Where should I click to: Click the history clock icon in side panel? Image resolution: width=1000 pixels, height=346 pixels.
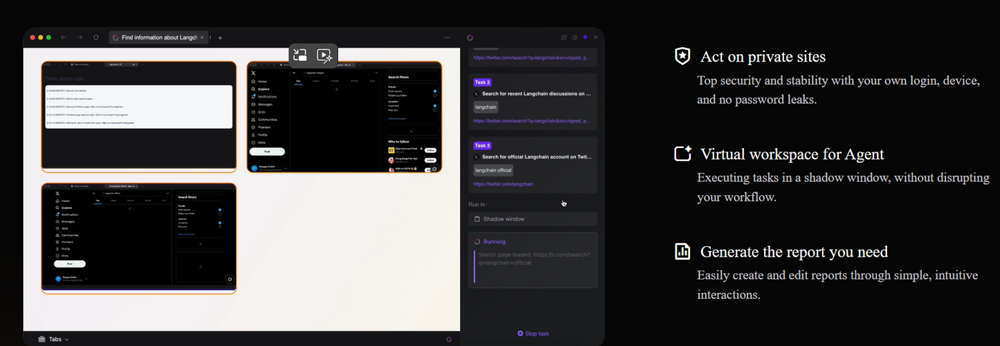tap(574, 37)
